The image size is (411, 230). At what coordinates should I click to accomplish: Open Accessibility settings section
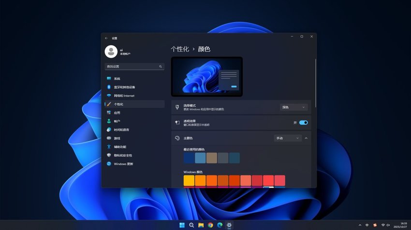point(120,147)
